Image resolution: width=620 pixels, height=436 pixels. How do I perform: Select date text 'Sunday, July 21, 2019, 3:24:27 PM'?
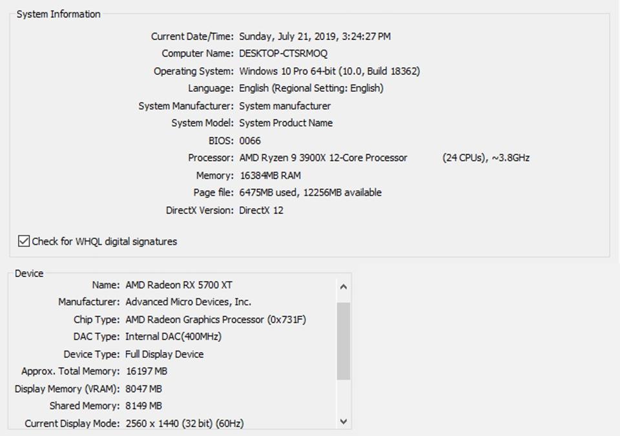coord(315,36)
